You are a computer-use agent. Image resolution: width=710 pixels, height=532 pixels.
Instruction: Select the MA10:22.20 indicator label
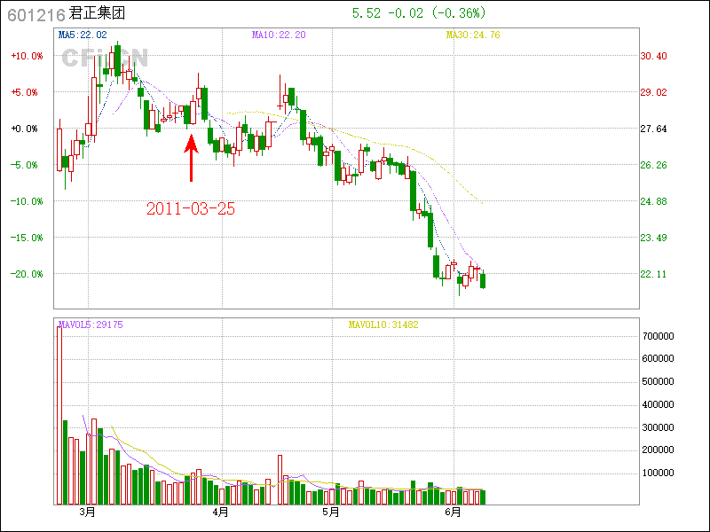279,35
